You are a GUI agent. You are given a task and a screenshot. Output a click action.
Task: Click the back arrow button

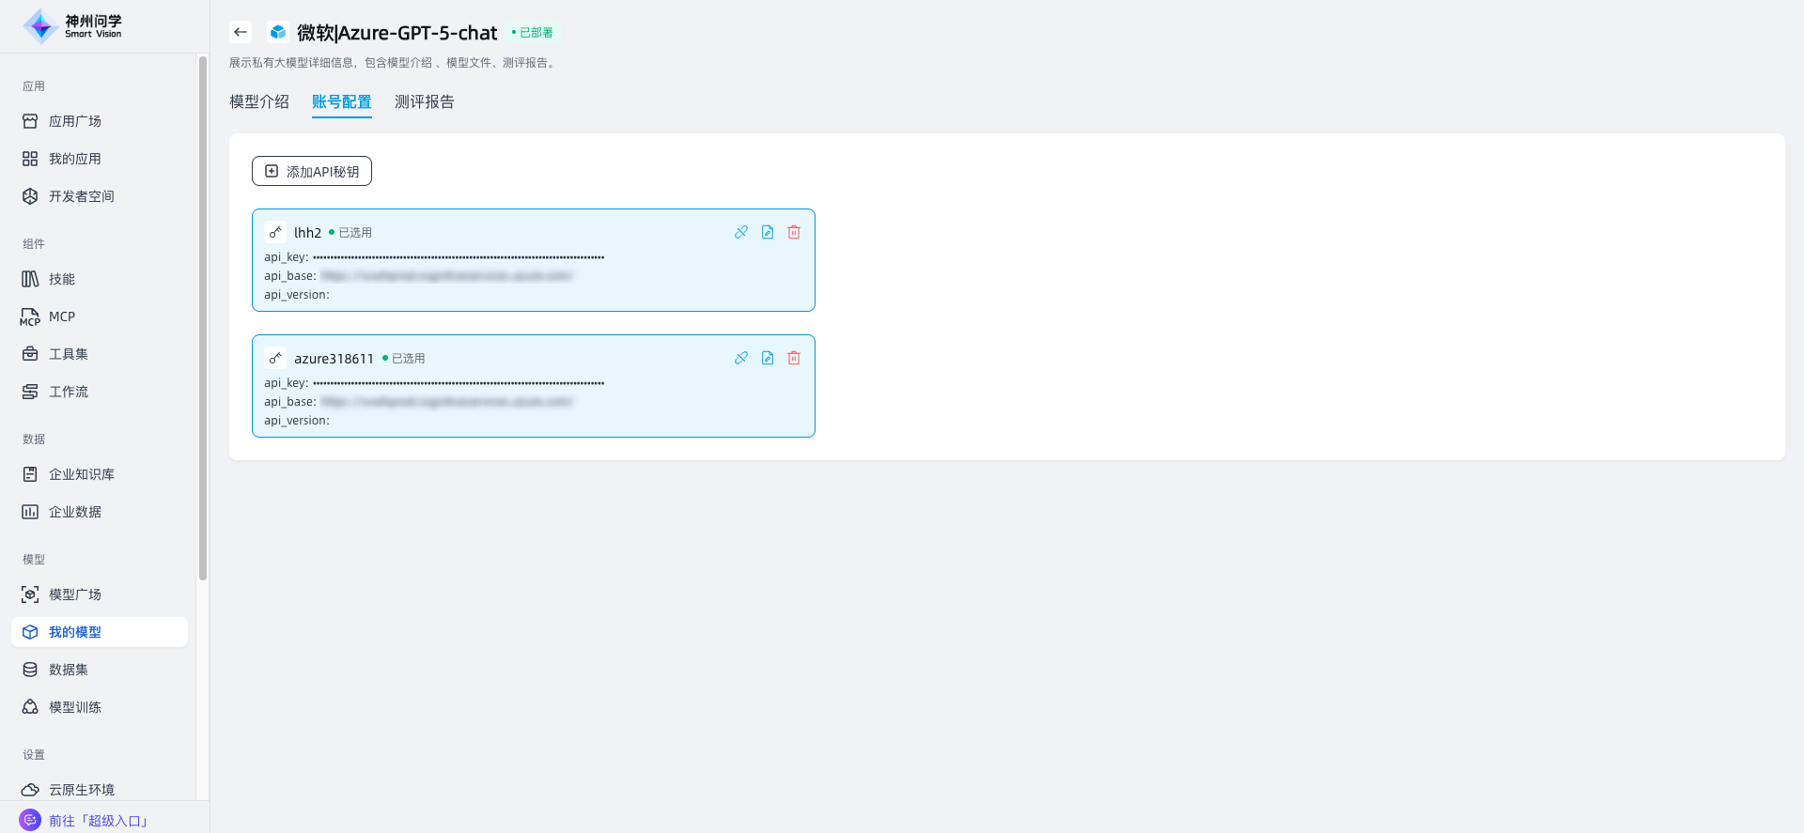[241, 32]
